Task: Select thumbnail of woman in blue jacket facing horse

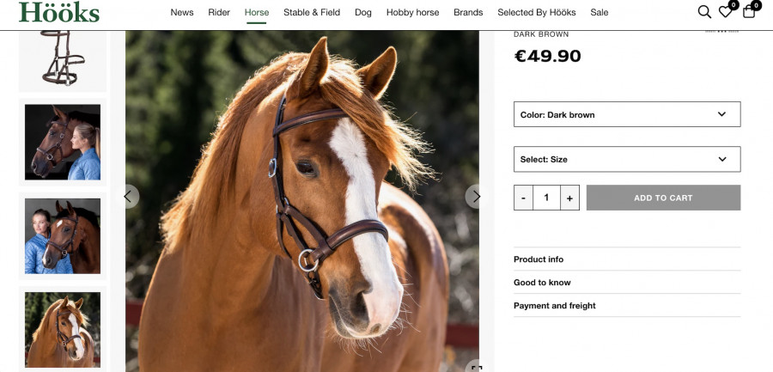Action: tap(63, 143)
